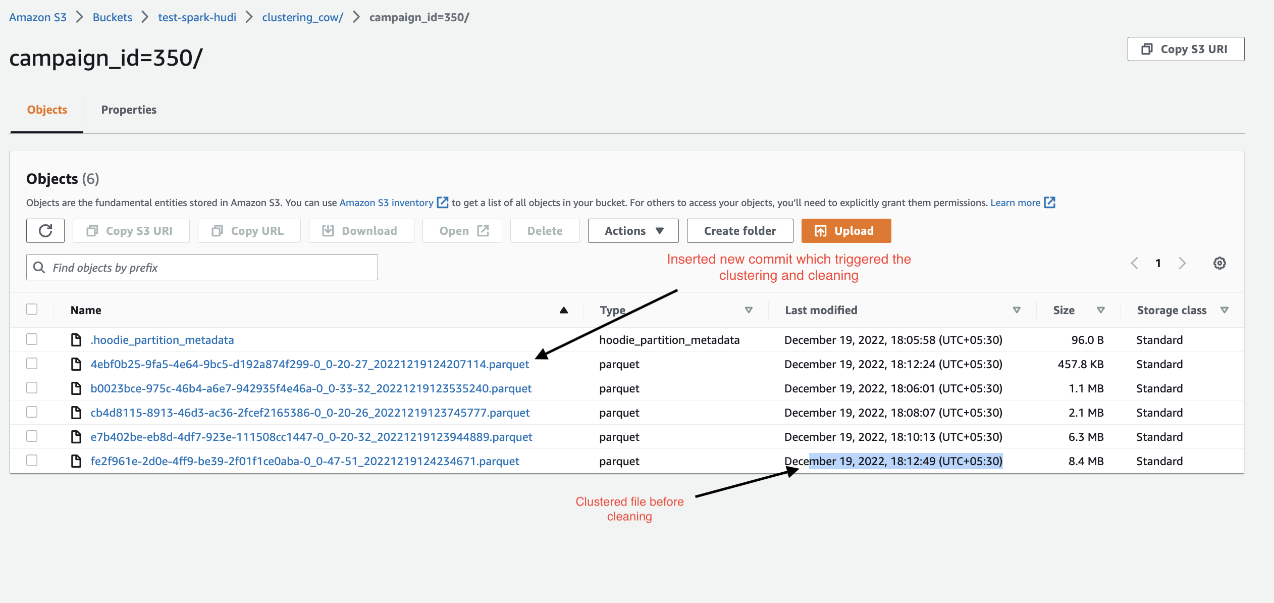Click the Create folder button
The width and height of the screenshot is (1274, 603).
pos(739,231)
